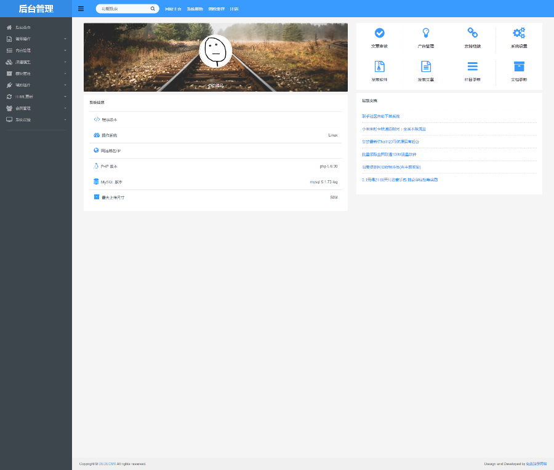Click the square icon beside max upload size
The height and width of the screenshot is (470, 554).
point(97,197)
